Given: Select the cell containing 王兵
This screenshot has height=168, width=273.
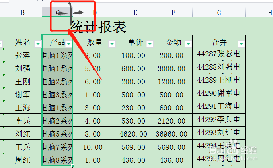Looking at the screenshot, I should point(22,146).
